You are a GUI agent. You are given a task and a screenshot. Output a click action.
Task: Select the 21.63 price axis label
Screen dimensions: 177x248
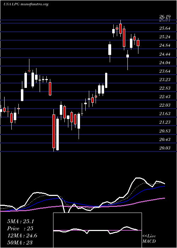click(165, 114)
